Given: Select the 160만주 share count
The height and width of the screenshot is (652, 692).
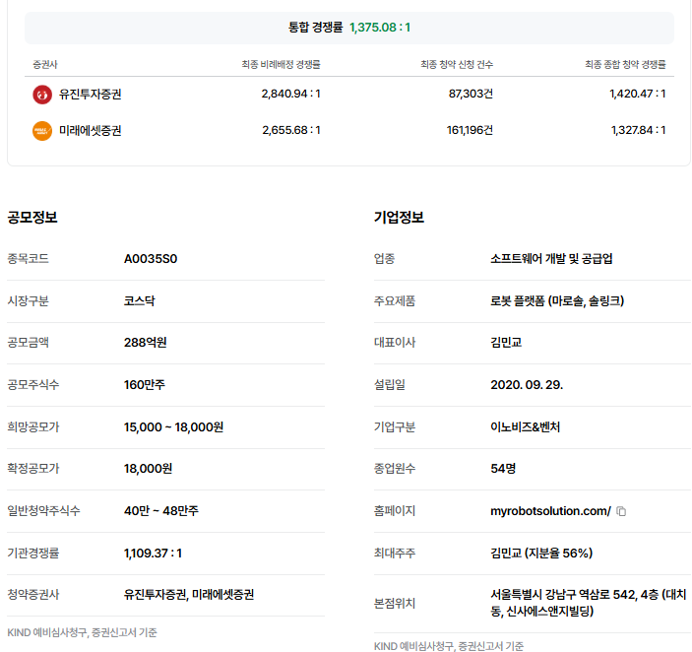Looking at the screenshot, I should (x=145, y=385).
